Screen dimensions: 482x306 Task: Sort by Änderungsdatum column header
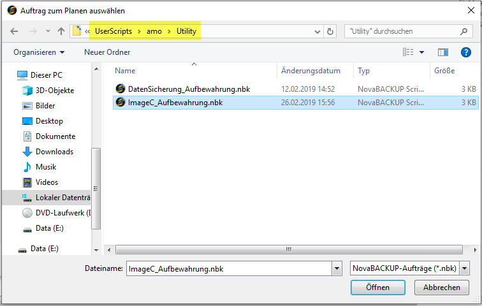310,71
